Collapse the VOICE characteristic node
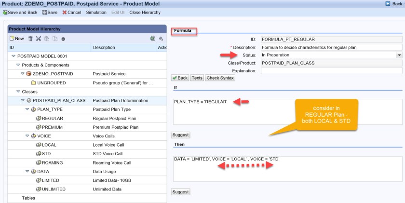This screenshot has height=203, width=405. 27,136
